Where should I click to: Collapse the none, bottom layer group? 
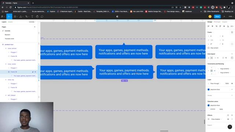click(x=6, y=48)
